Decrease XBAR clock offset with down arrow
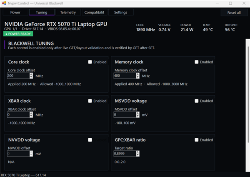Image resolution: width=250 pixels, height=177 pixels. point(31,116)
